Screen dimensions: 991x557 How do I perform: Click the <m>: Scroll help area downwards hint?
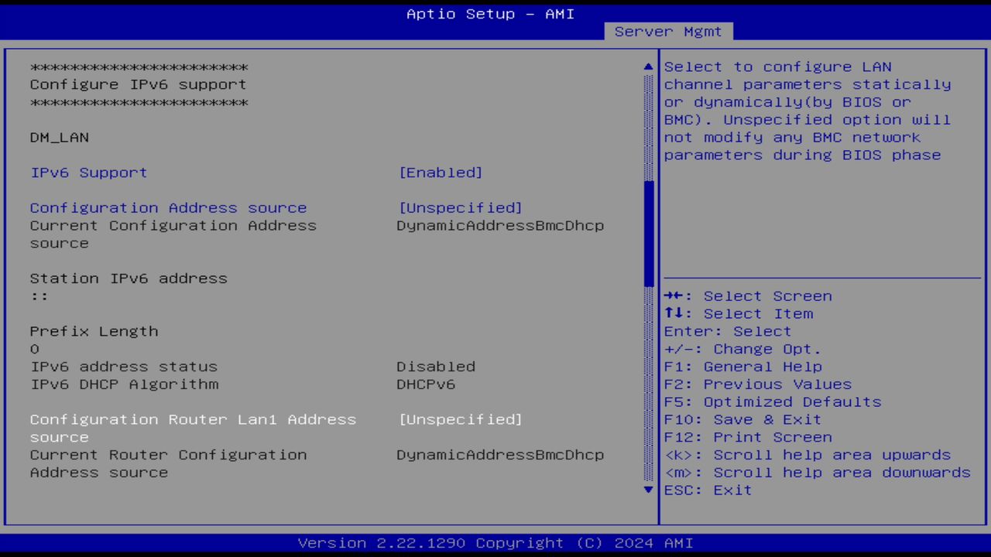818,473
